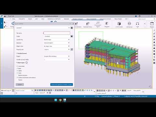Save export settings with the icon beside the standard preset dropdown

point(72,28)
